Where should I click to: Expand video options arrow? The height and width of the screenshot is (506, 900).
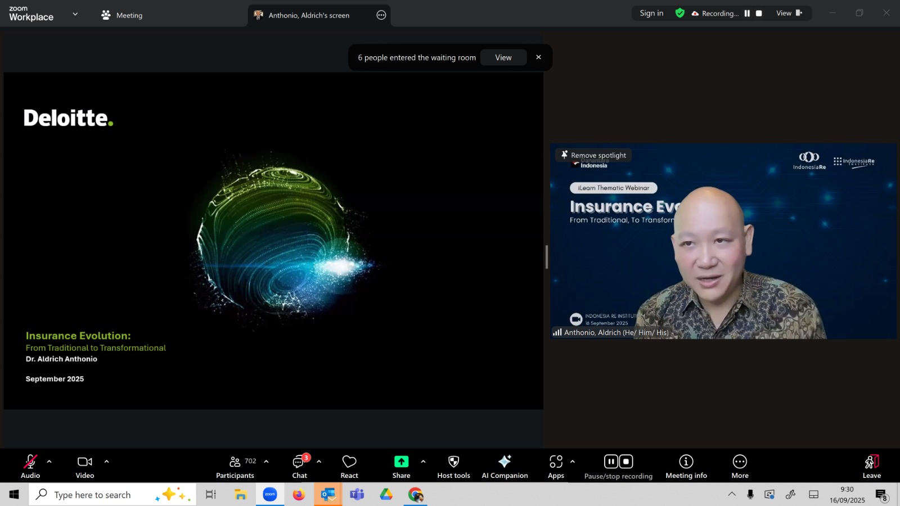coord(106,462)
